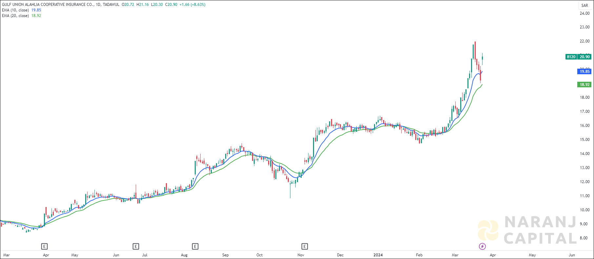Click the earnings marker near August

(195, 246)
